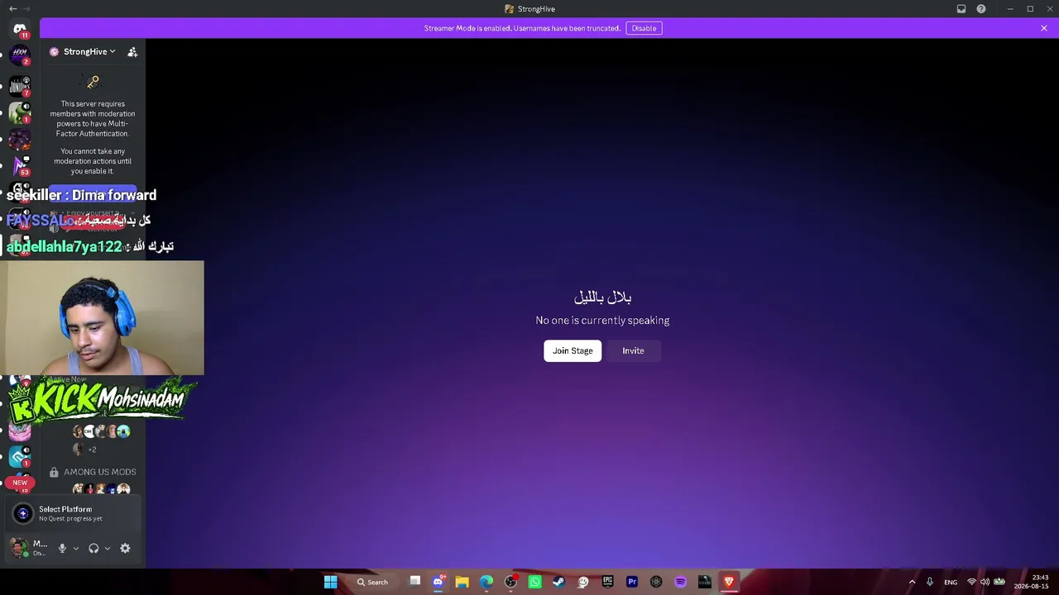Open Discord help
Viewport: 1059px width, 595px height.
click(981, 9)
